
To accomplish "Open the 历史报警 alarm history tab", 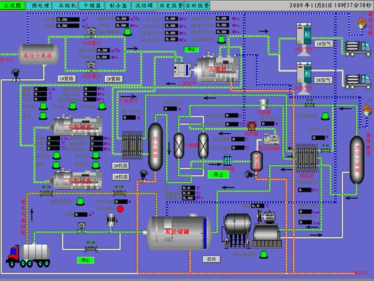I will point(170,5).
